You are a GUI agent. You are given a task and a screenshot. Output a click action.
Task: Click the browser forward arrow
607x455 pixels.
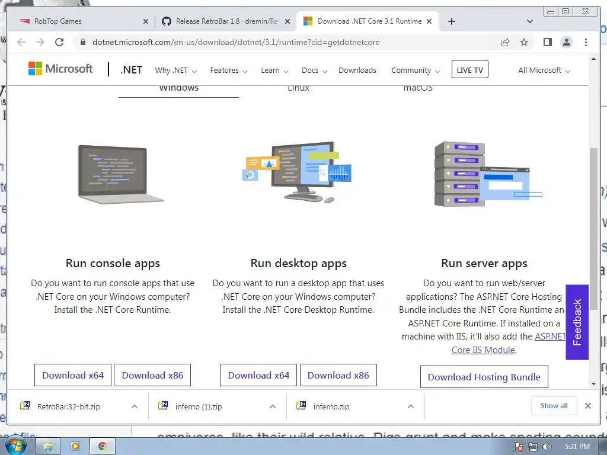pyautogui.click(x=40, y=42)
